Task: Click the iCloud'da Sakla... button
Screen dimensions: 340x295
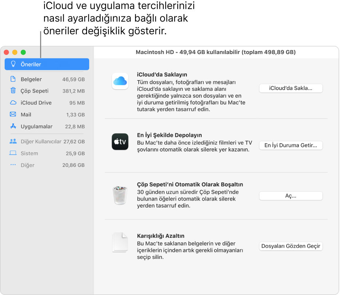Action: 291,88
